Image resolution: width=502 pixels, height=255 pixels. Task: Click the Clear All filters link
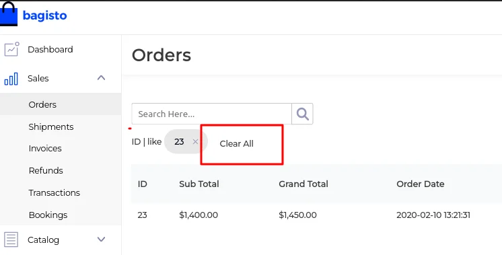point(237,144)
